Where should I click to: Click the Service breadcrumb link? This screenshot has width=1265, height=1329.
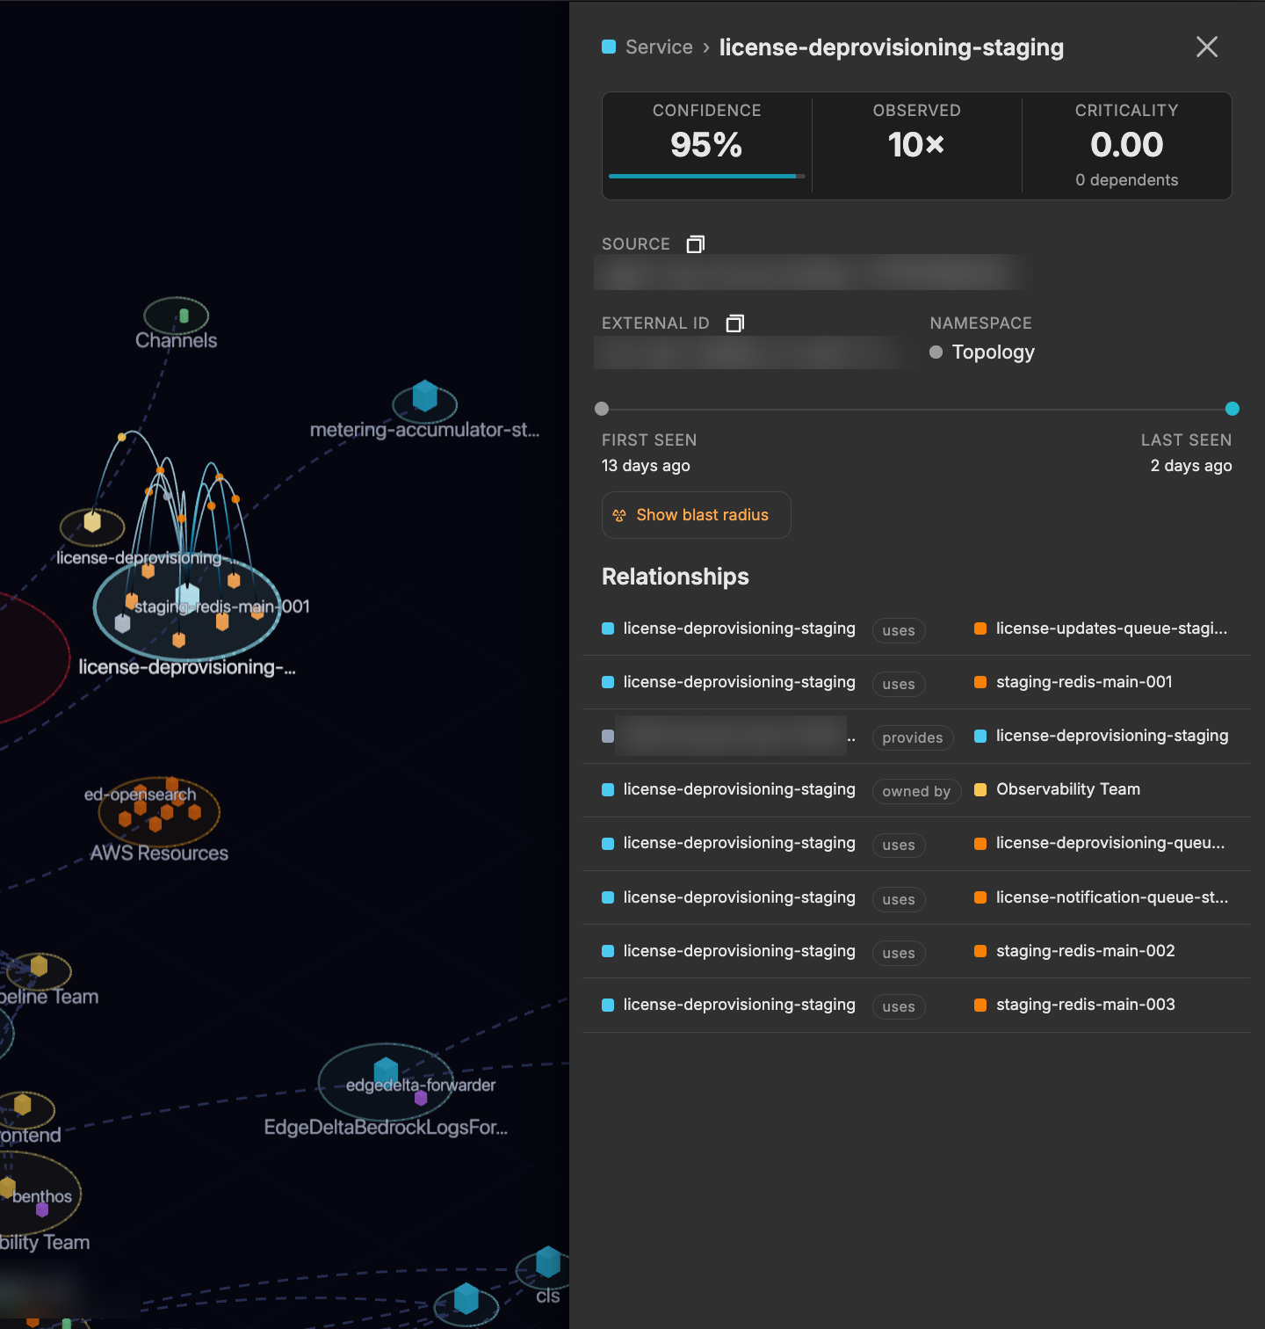tap(659, 47)
